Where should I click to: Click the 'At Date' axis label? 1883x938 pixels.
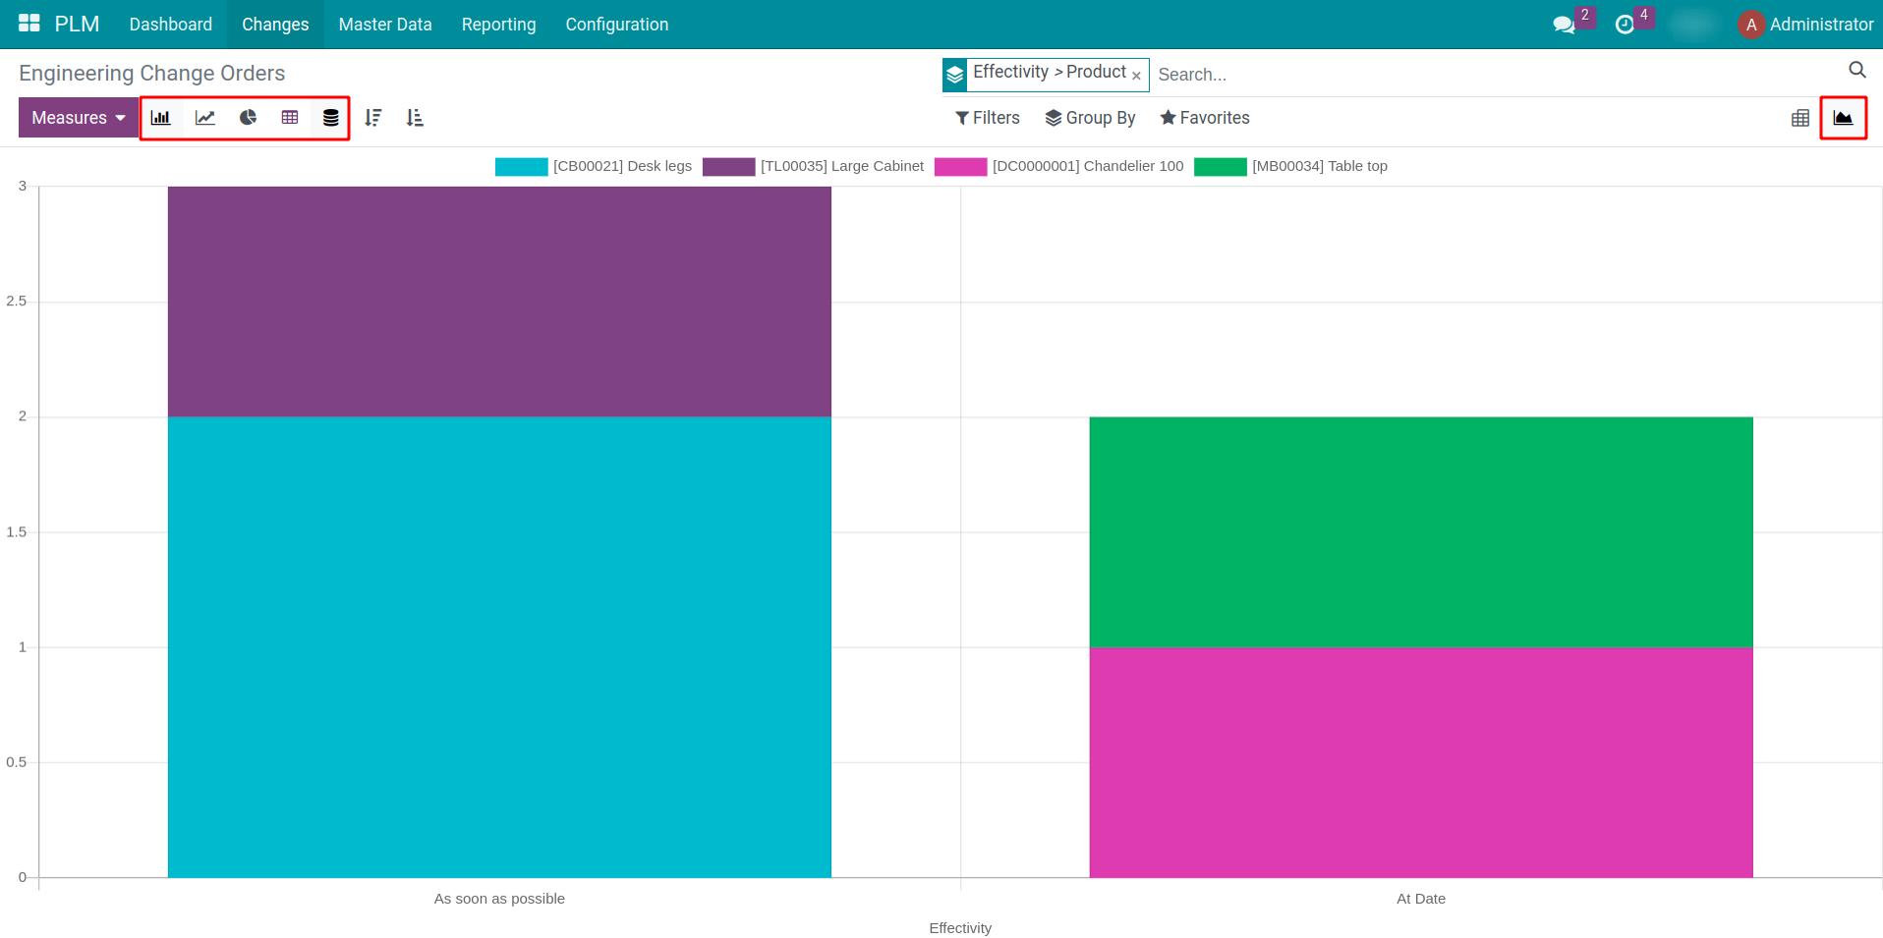click(1421, 899)
